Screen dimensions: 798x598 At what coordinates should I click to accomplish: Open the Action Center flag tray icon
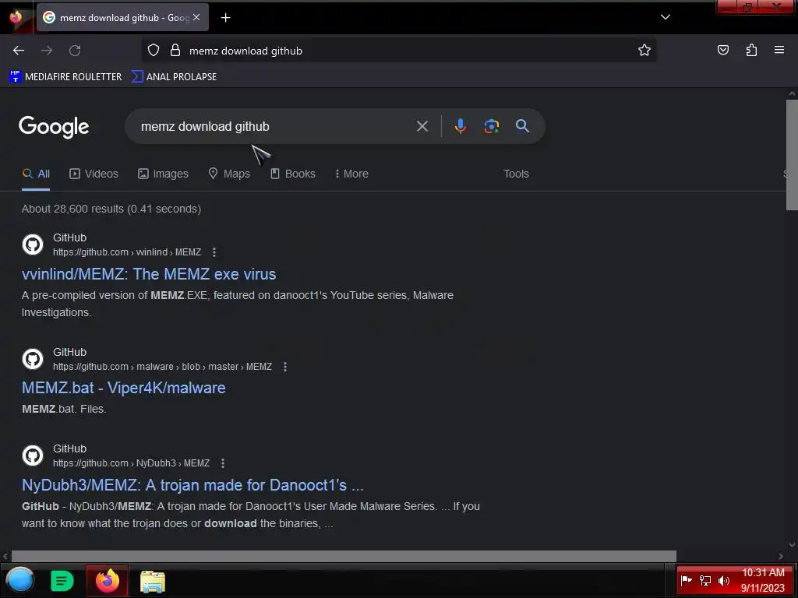[686, 580]
